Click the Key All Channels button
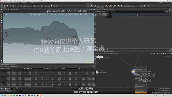Viewport: 172px width, 97px height. click(166, 91)
